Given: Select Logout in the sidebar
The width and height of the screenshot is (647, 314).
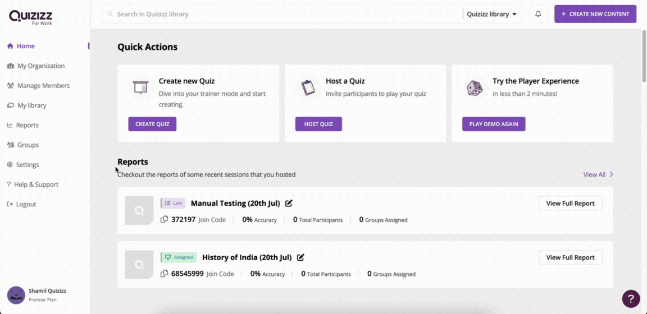Looking at the screenshot, I should (21, 205).
